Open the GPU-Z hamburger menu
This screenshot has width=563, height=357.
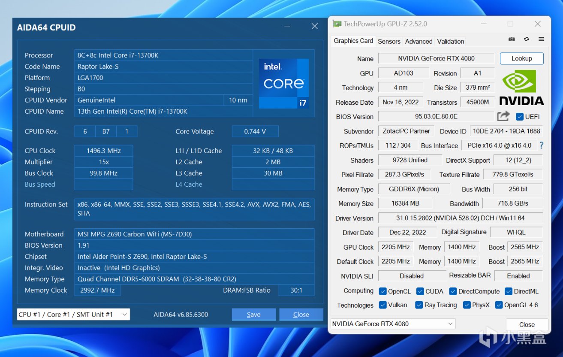click(541, 39)
